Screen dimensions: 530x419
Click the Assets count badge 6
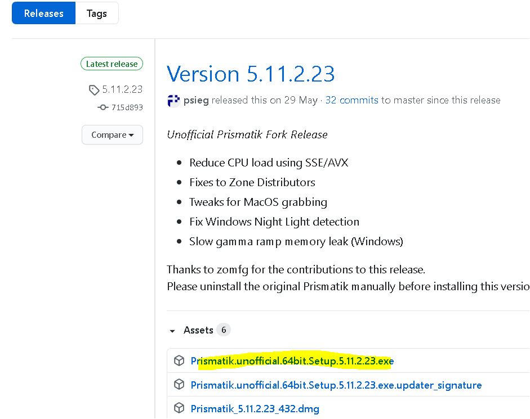click(224, 330)
